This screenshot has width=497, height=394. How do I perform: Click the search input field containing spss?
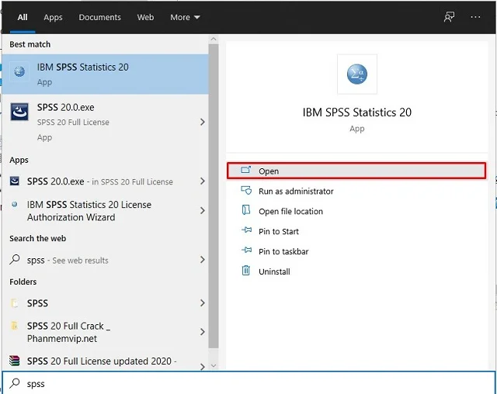(x=248, y=383)
